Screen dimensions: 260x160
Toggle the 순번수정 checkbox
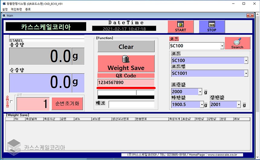click(11, 102)
